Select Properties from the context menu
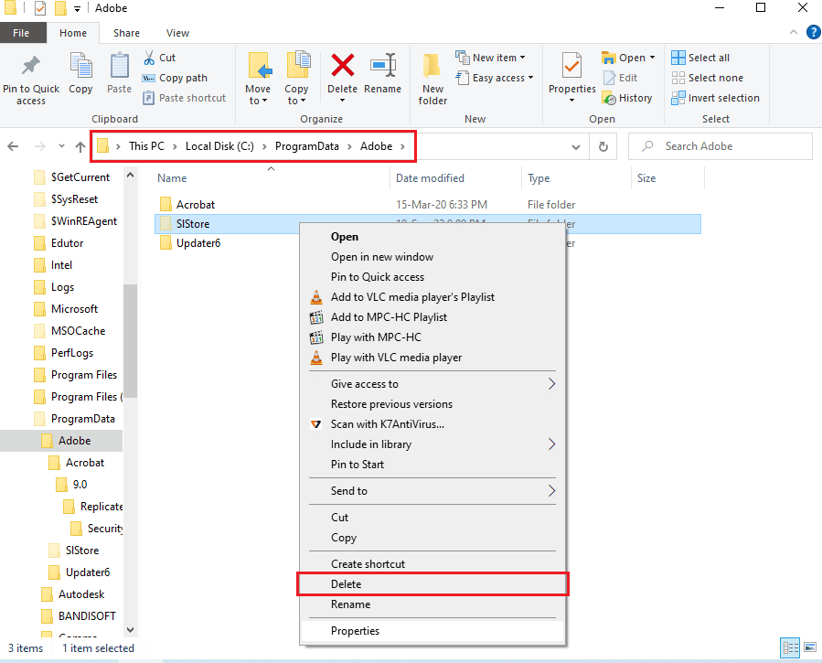The width and height of the screenshot is (822, 663). coord(355,631)
